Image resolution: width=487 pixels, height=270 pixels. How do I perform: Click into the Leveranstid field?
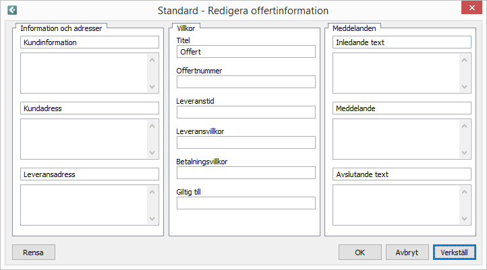pyautogui.click(x=246, y=112)
